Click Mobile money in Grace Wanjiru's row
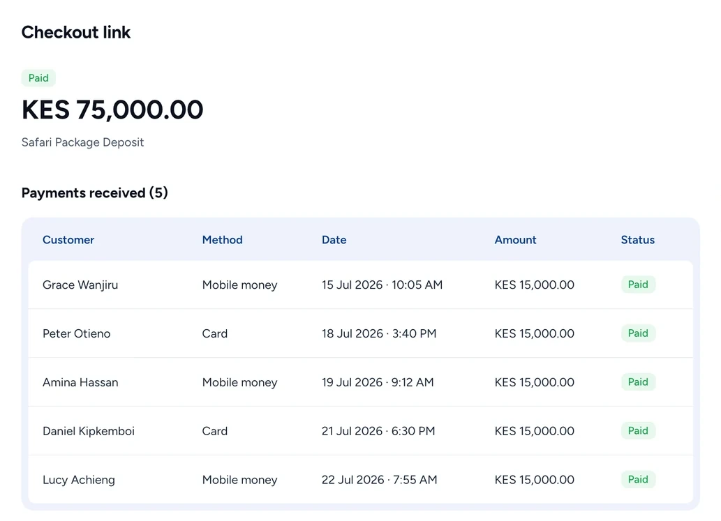 coord(239,285)
